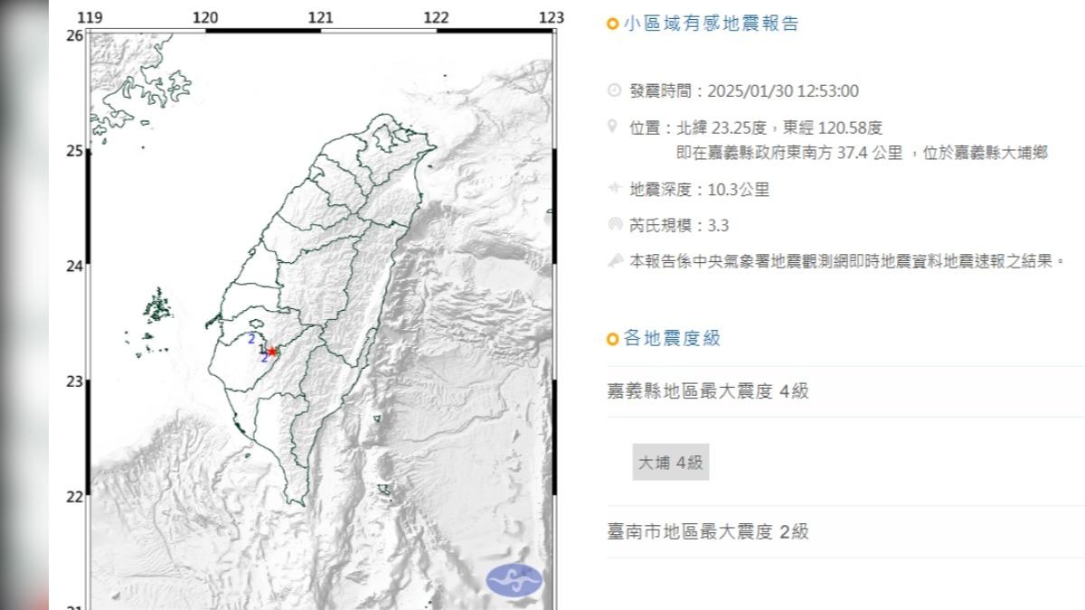1085x610 pixels.
Task: Select the 大埔 4級 station tag
Action: [x=670, y=463]
